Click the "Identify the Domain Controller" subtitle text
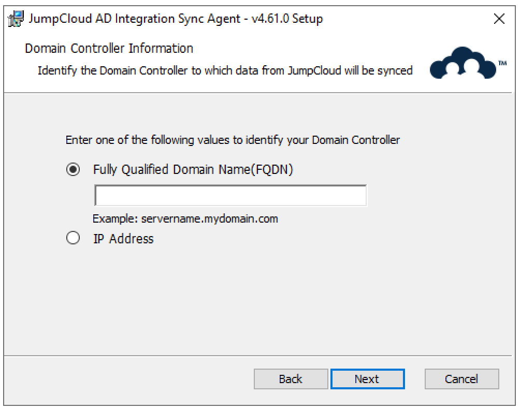The image size is (520, 409). (x=225, y=70)
